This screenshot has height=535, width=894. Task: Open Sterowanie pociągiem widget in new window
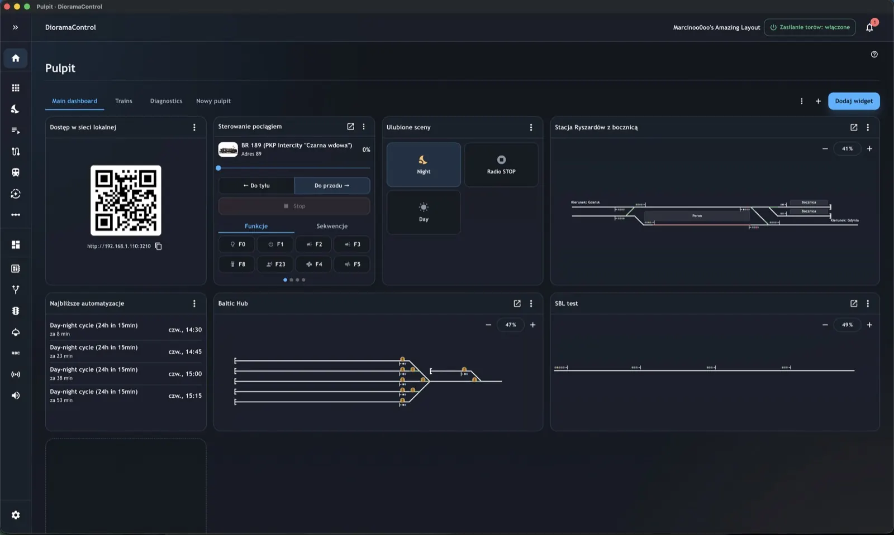pos(350,127)
